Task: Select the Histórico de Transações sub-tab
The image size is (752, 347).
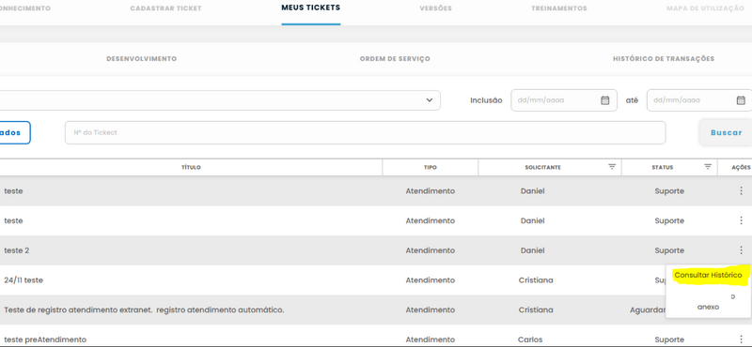Action: coord(664,59)
